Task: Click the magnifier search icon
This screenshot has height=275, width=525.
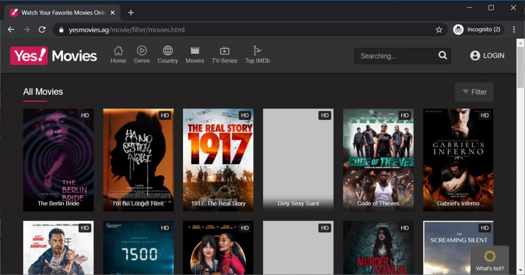Action: click(x=442, y=55)
